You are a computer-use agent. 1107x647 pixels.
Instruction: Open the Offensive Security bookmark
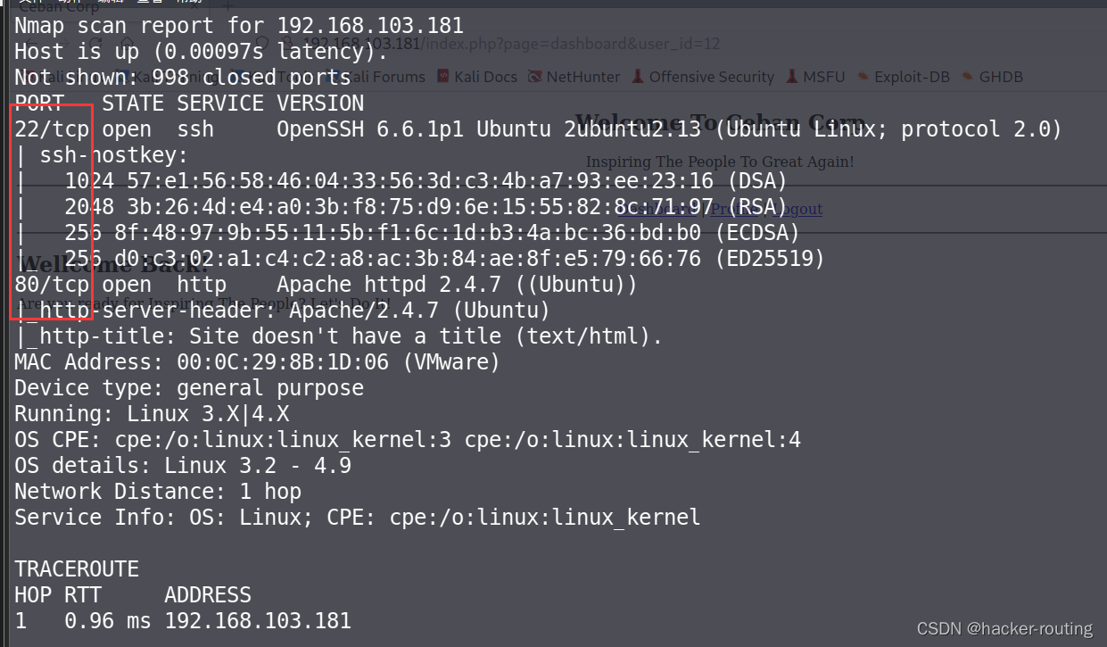(x=711, y=77)
